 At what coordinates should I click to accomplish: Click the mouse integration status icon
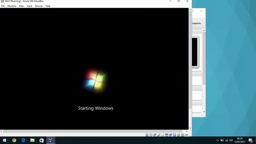click(178, 135)
